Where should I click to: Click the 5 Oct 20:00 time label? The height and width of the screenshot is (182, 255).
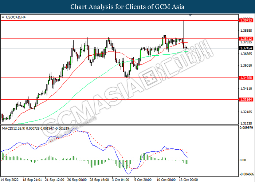143,180
